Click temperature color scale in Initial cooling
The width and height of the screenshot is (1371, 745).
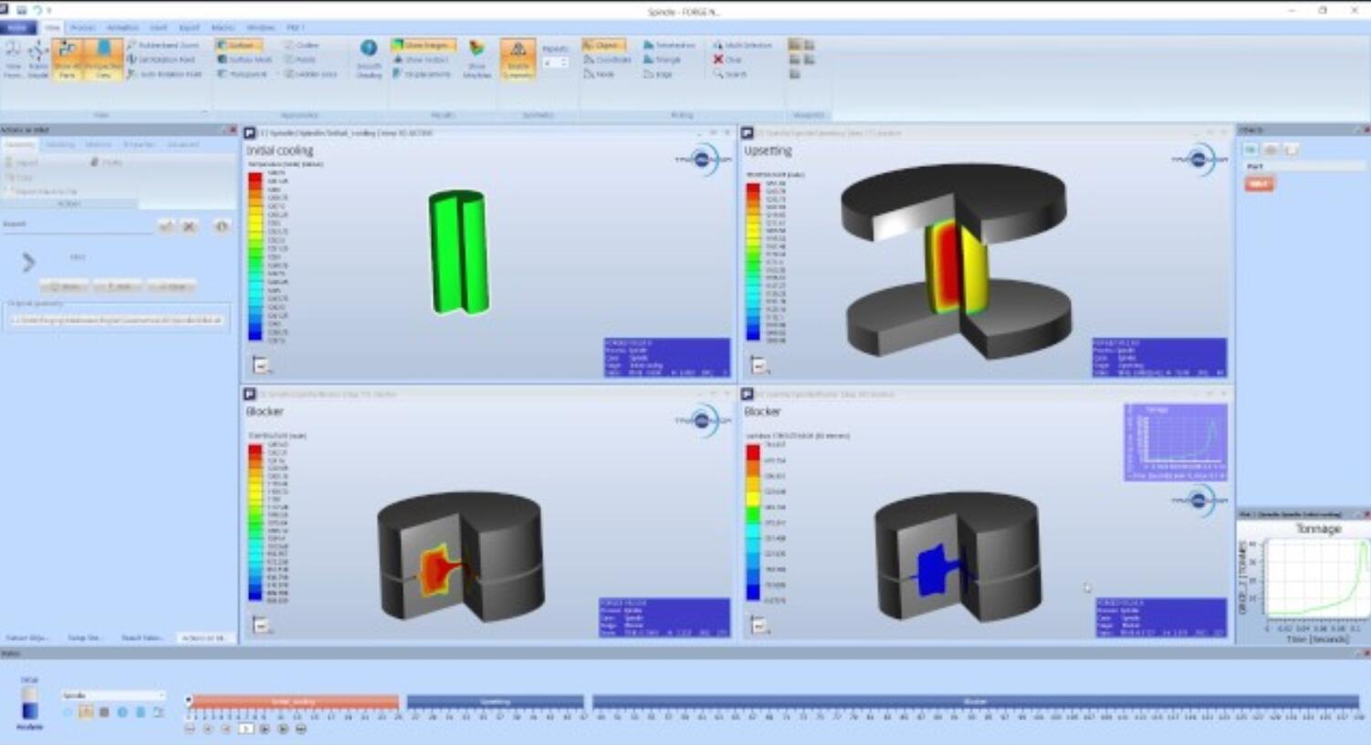point(256,257)
